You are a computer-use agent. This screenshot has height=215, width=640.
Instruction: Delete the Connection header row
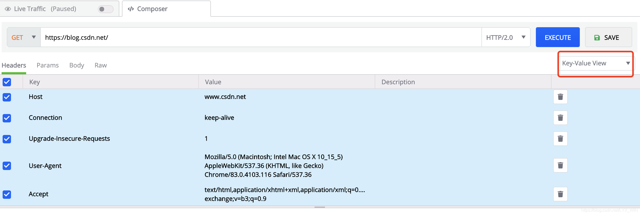(x=560, y=118)
